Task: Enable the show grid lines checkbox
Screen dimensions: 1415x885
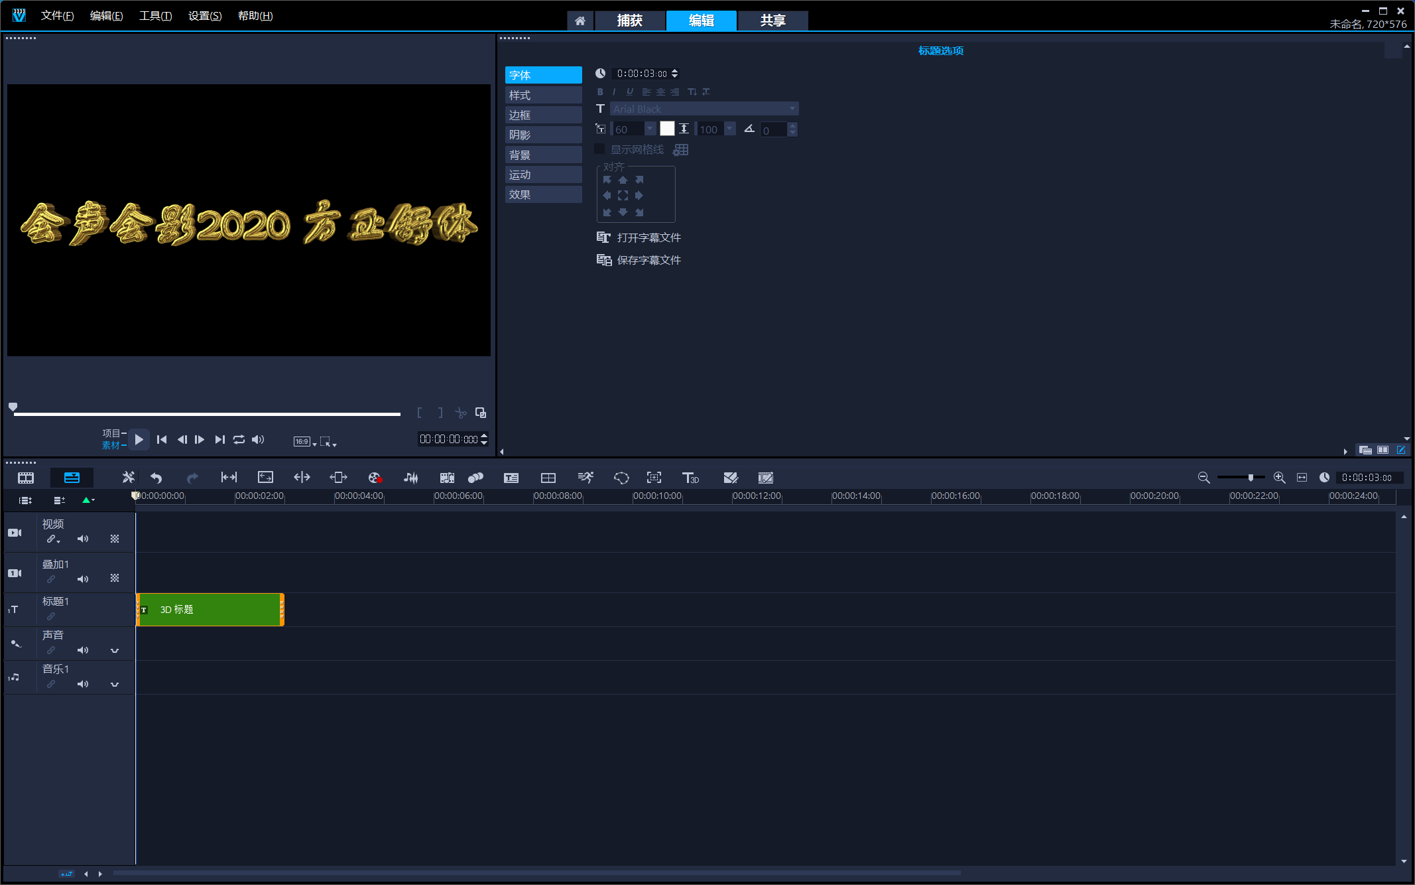Action: 599,149
